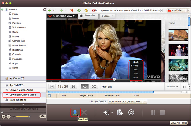This screenshot has height=126, width=191.
Task: Click the copy files to computer icon
Action: coord(120,112)
